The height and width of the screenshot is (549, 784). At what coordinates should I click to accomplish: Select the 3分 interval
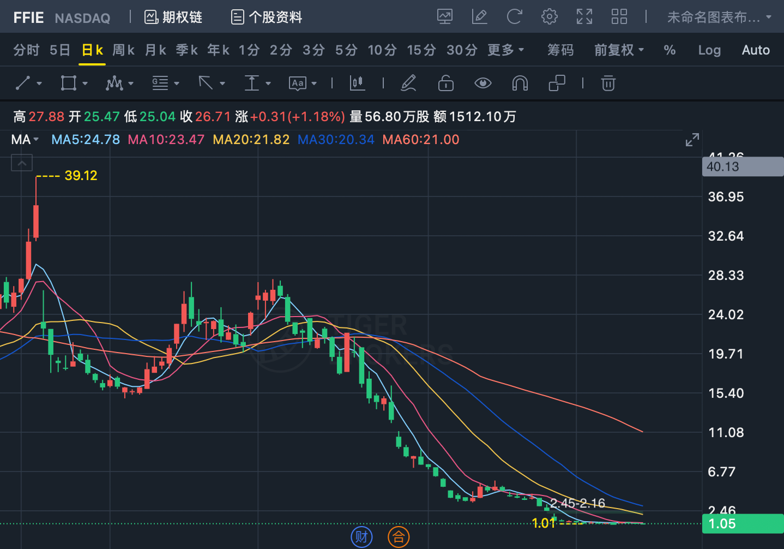pos(314,50)
